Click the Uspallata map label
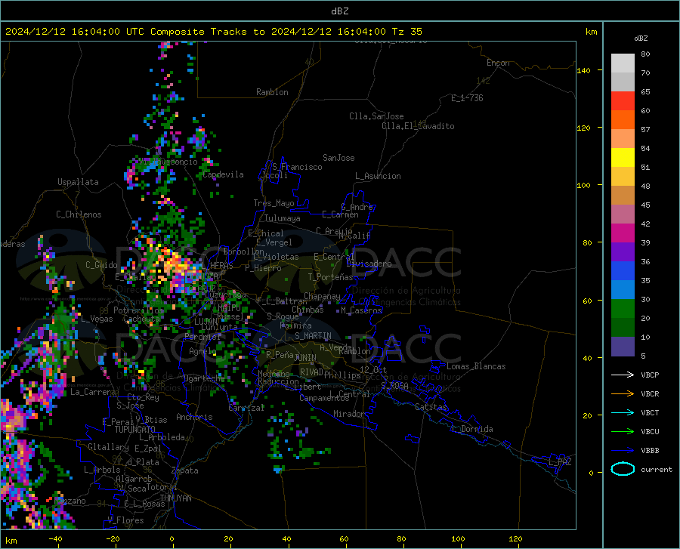The width and height of the screenshot is (680, 549). (78, 182)
